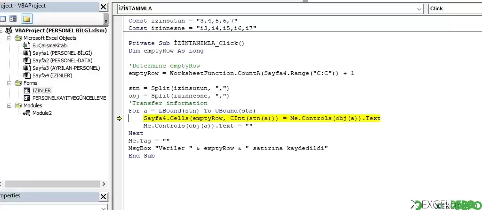Click 'Private Sub İZİNTANIMLA_Click()' line
Image resolution: width=482 pixels, height=210 pixels.
tap(186, 43)
